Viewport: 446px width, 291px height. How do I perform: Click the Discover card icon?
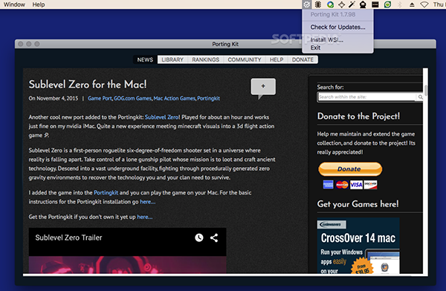(370, 185)
